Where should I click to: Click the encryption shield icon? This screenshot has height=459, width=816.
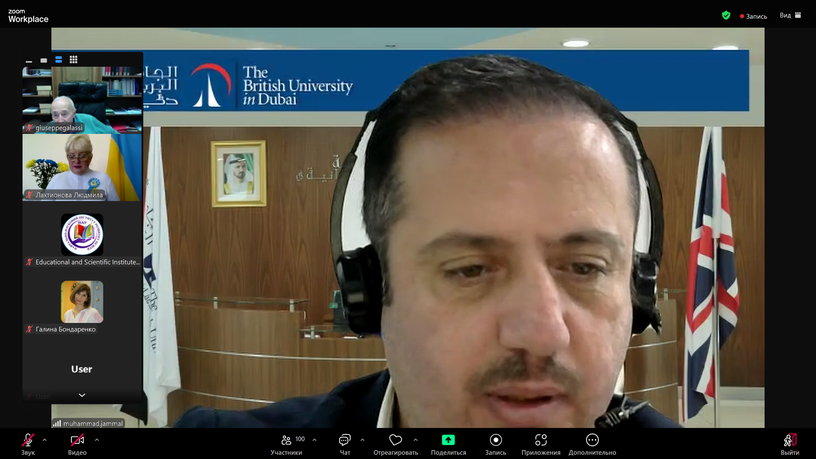pyautogui.click(x=726, y=16)
